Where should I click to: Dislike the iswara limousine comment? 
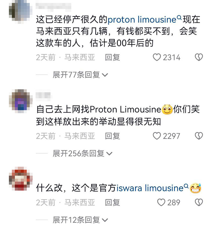[199, 202]
